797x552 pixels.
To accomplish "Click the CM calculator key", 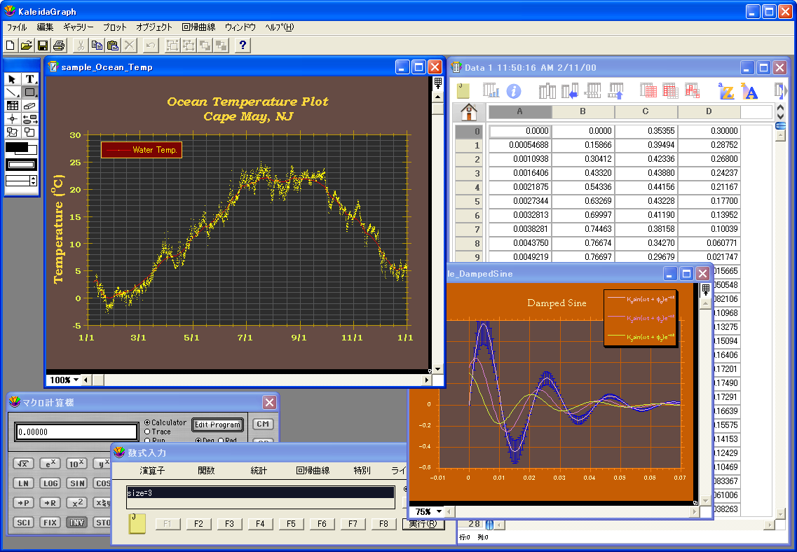I will point(263,424).
